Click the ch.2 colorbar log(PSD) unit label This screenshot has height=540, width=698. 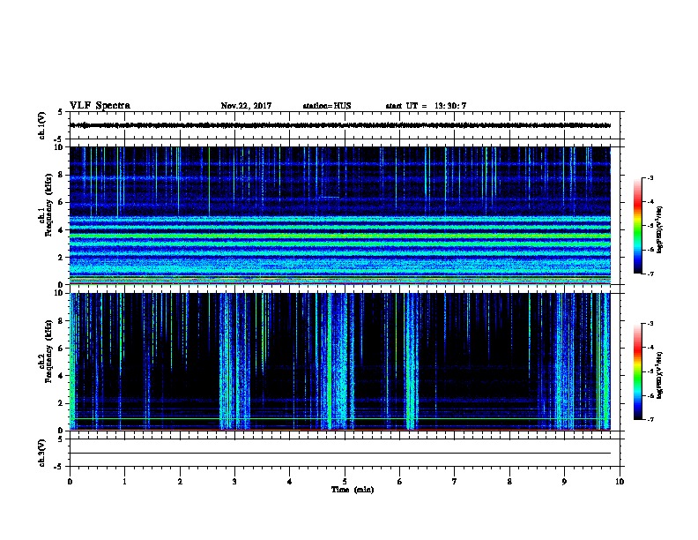(x=659, y=375)
